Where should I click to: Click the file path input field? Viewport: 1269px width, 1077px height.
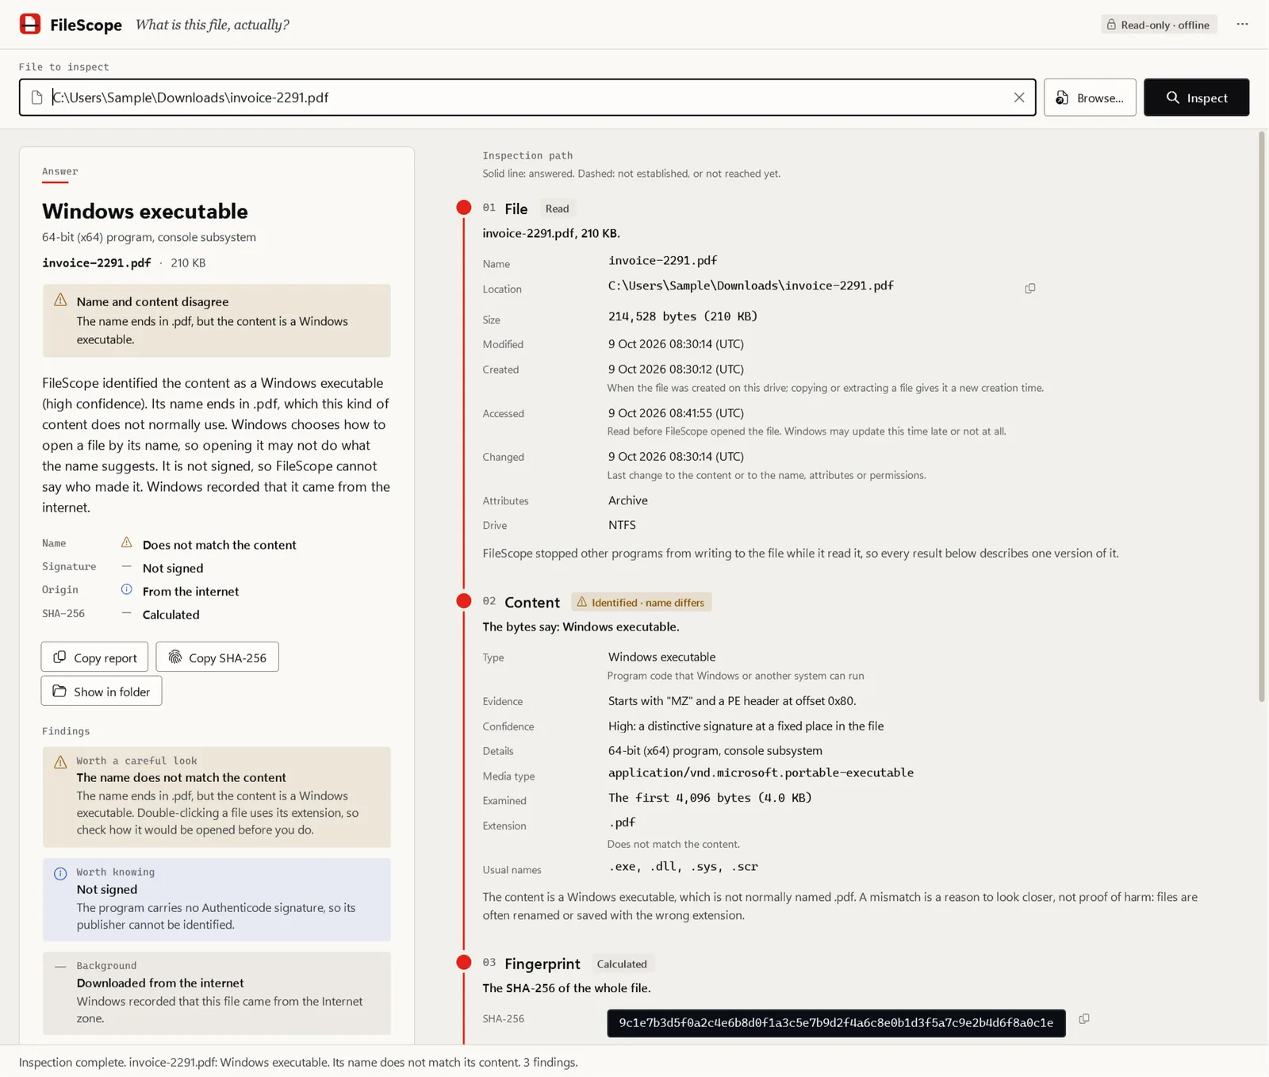[x=527, y=98]
